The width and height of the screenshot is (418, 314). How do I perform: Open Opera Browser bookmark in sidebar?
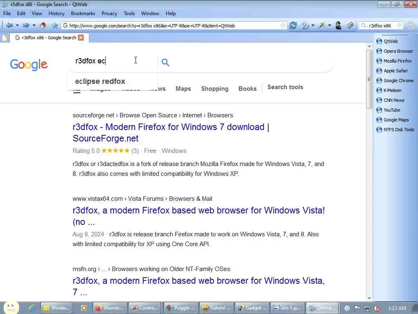pos(395,51)
